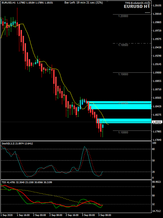Click the 3 Sep 08:00 time label
Screen dimensions: 163x218
pyautogui.click(x=105, y=215)
